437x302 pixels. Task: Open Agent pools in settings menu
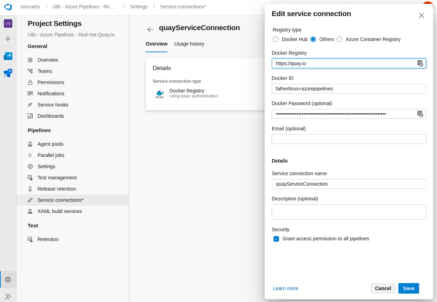(x=51, y=144)
